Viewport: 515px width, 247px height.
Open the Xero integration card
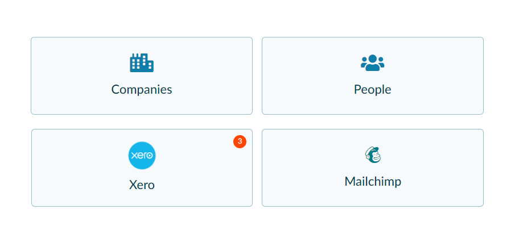(142, 168)
